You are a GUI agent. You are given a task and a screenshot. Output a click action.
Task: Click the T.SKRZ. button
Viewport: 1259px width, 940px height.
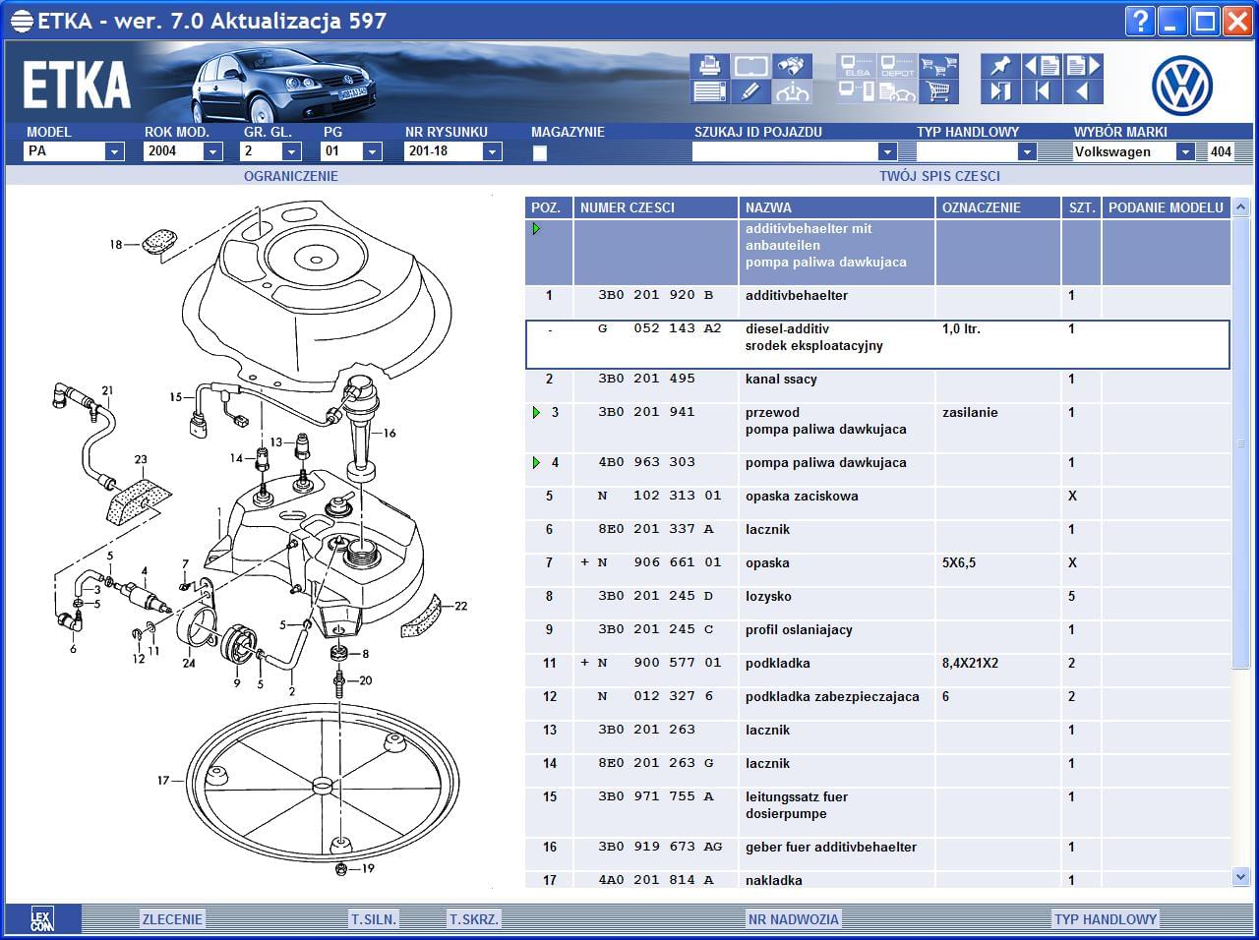click(x=474, y=919)
